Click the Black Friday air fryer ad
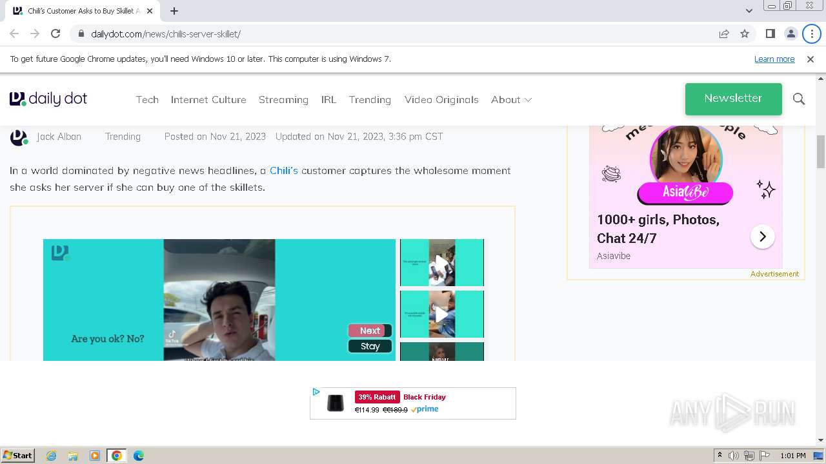The width and height of the screenshot is (826, 464). tap(413, 403)
